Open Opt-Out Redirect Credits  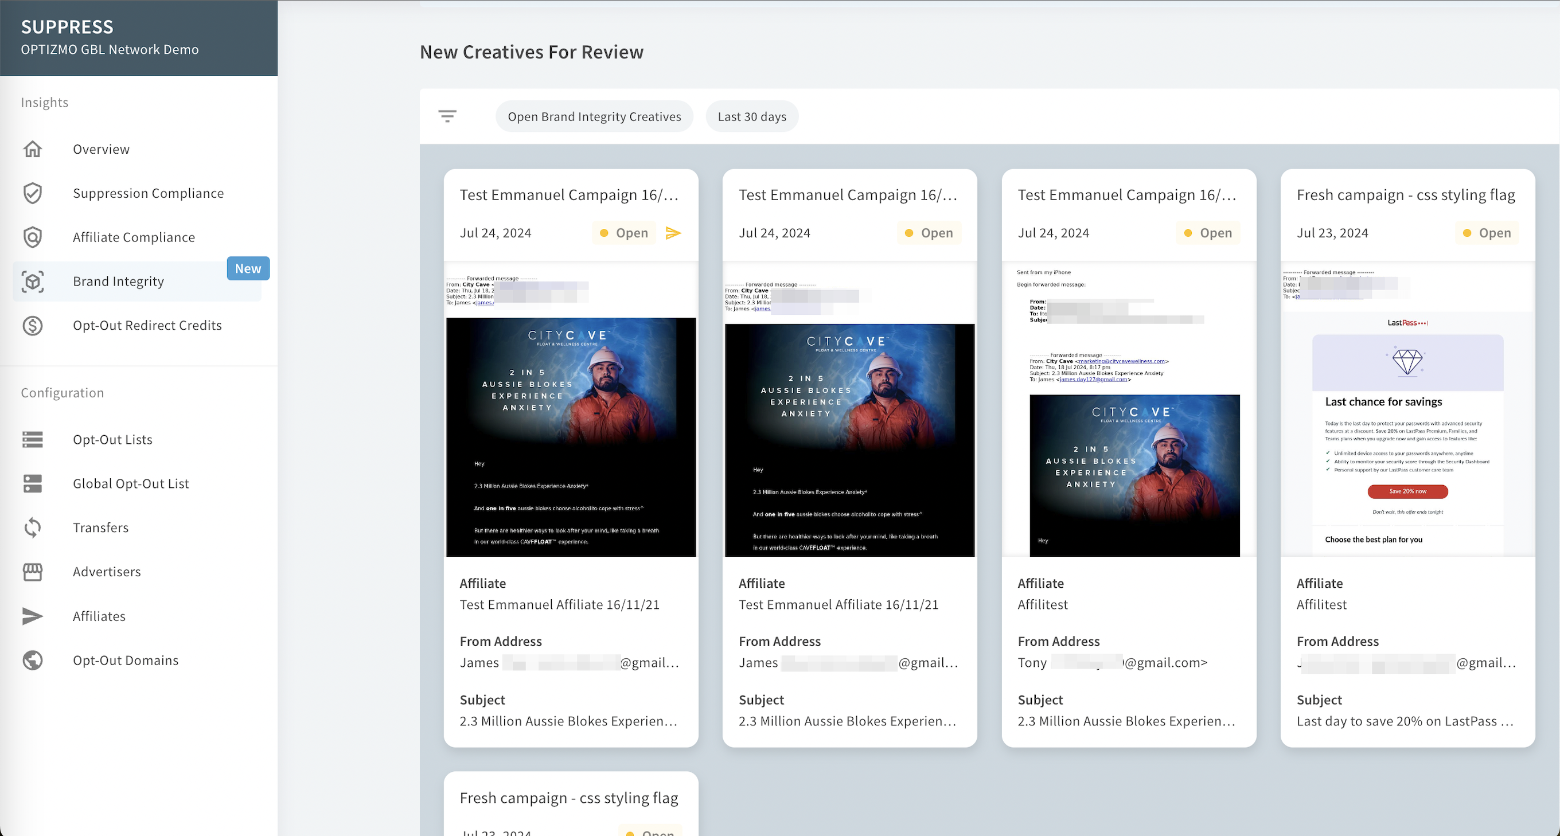pos(147,326)
